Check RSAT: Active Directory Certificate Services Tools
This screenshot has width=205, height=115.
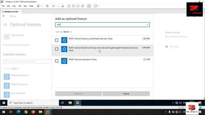57,40
